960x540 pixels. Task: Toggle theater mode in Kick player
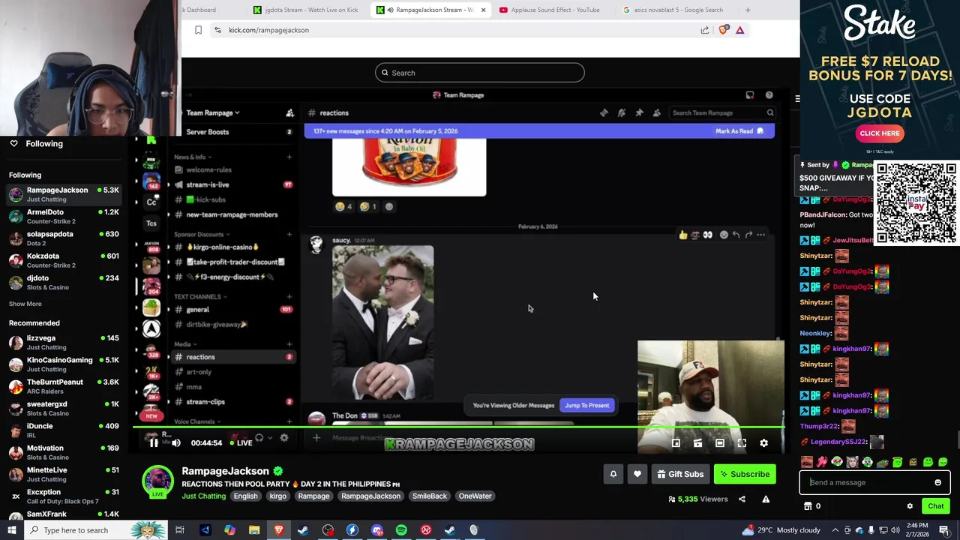[720, 442]
